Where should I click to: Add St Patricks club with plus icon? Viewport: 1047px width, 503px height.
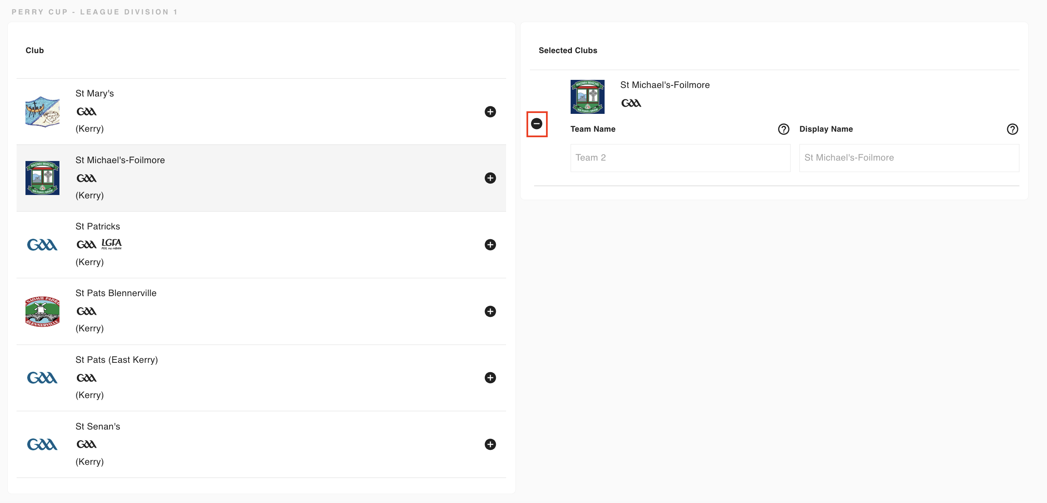pos(490,245)
